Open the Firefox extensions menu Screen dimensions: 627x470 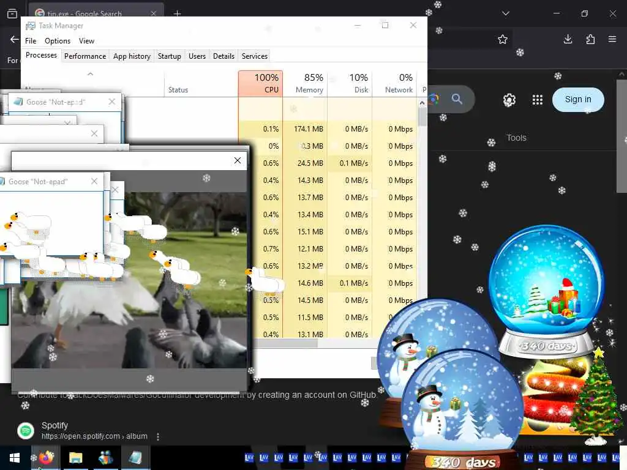(x=590, y=39)
